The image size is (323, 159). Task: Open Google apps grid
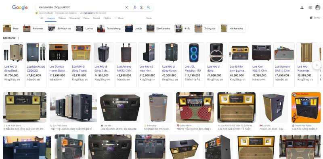pos(310,7)
